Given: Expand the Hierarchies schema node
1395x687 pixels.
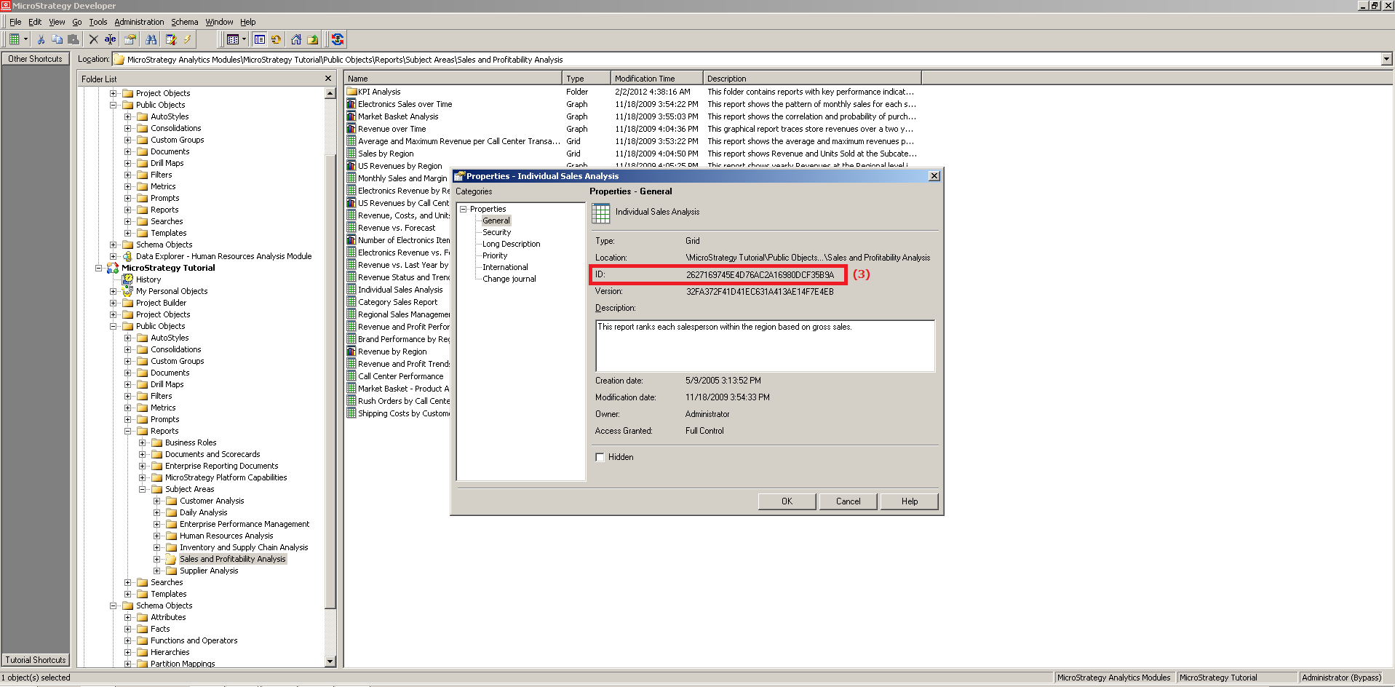Looking at the screenshot, I should [x=127, y=652].
